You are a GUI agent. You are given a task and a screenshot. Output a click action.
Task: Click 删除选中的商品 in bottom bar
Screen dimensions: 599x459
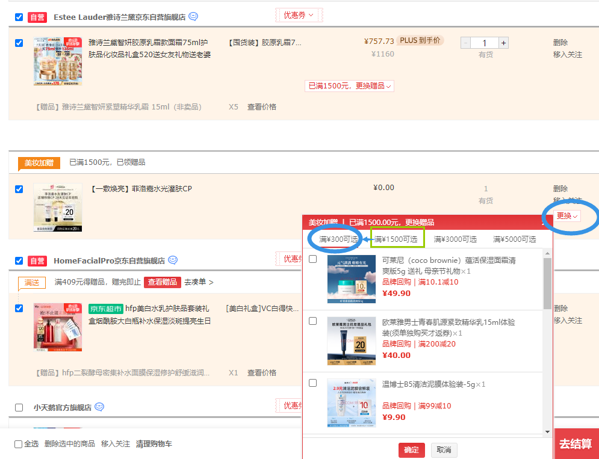tap(69, 444)
